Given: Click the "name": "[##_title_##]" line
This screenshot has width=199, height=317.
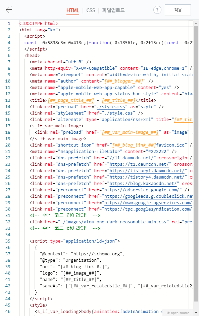Looking at the screenshot, I should (71, 280).
